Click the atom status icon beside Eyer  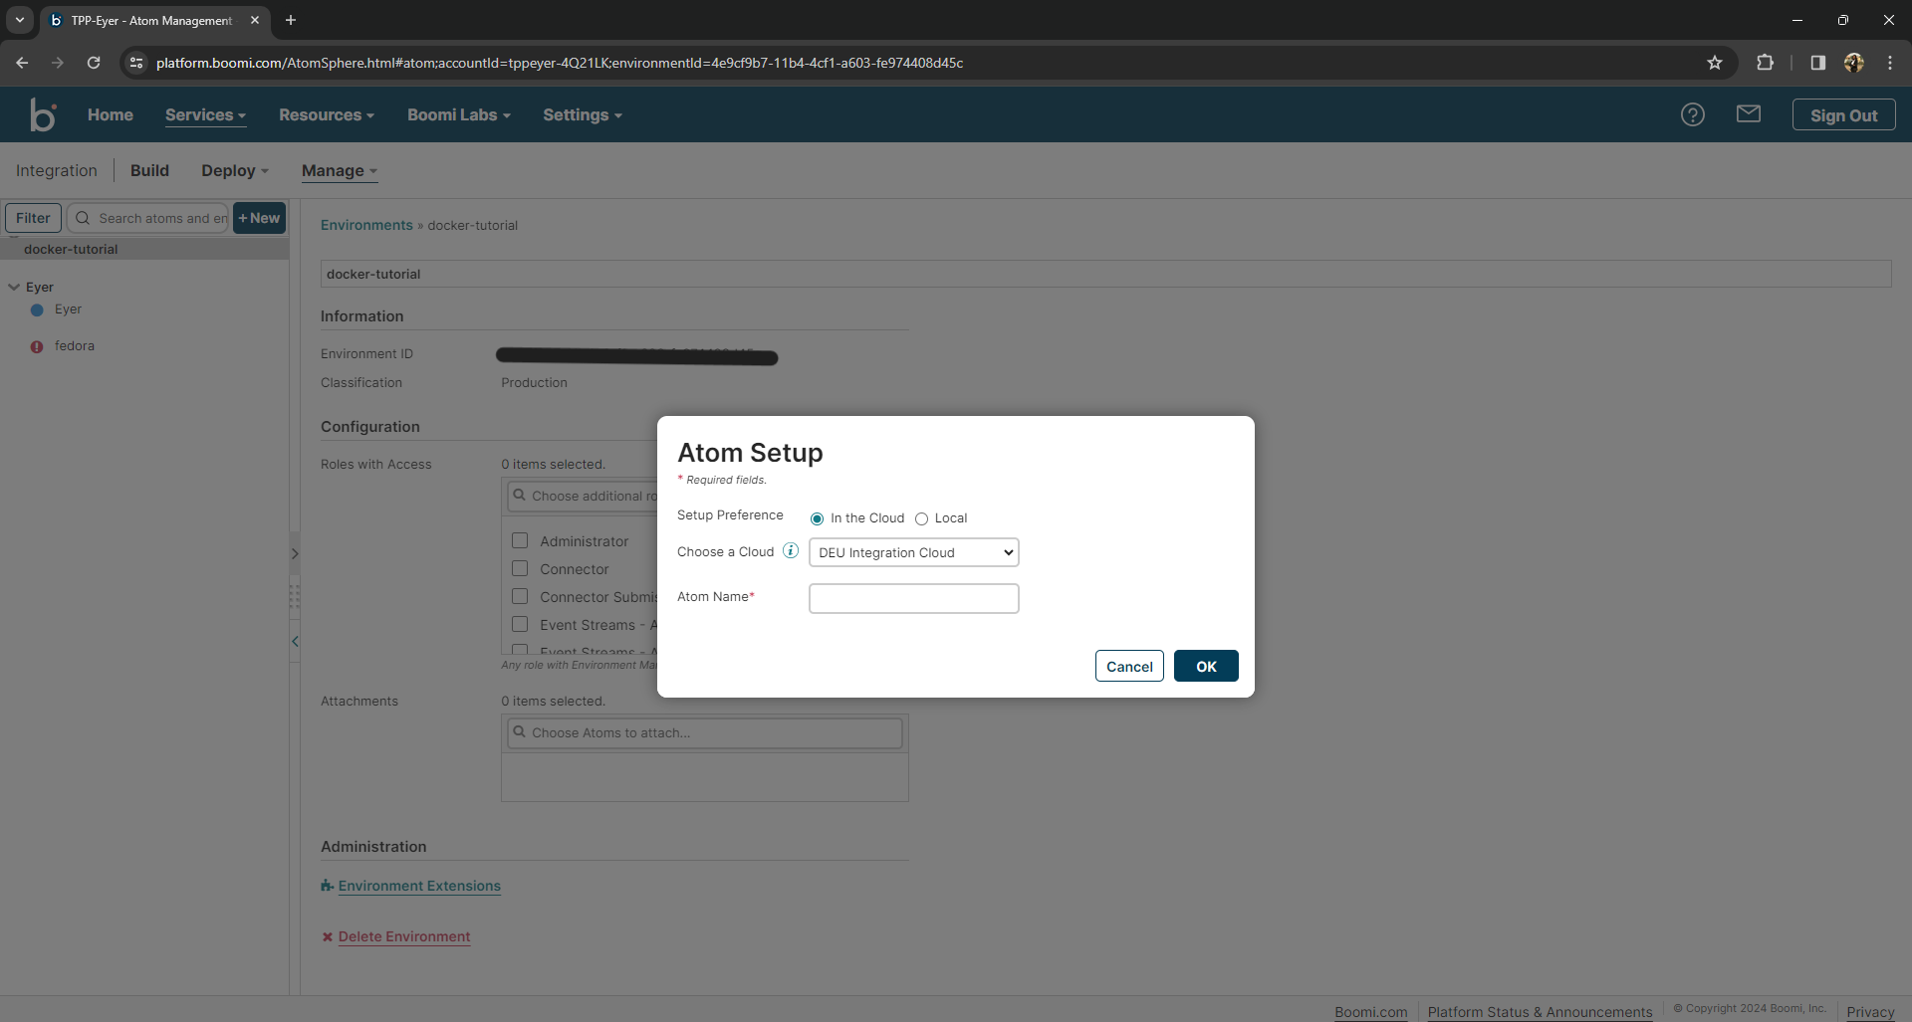point(37,309)
